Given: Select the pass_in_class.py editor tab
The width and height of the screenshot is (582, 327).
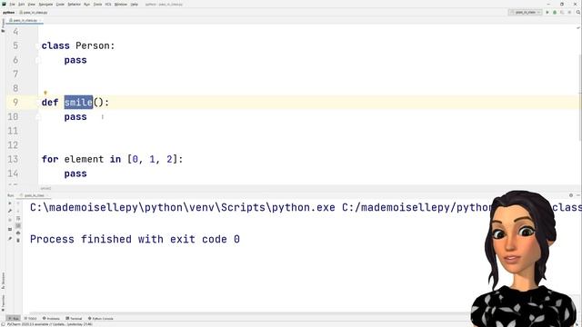Looking at the screenshot, I should [25, 20].
